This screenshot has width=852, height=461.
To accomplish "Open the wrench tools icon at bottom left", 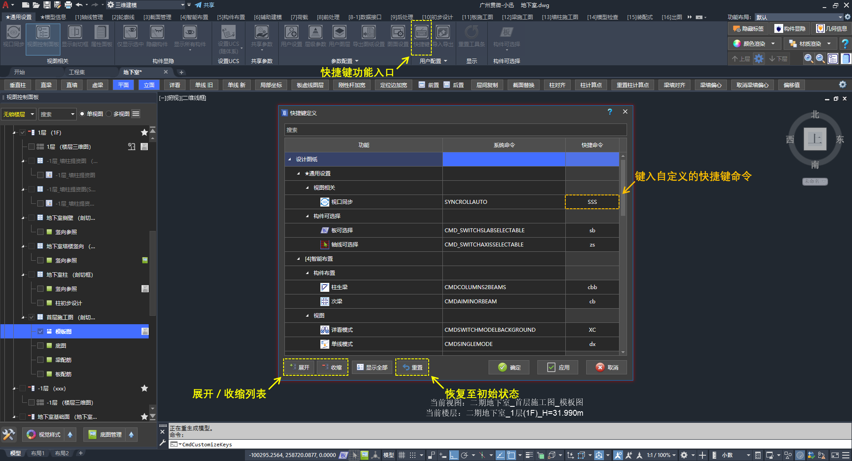I will 9,434.
